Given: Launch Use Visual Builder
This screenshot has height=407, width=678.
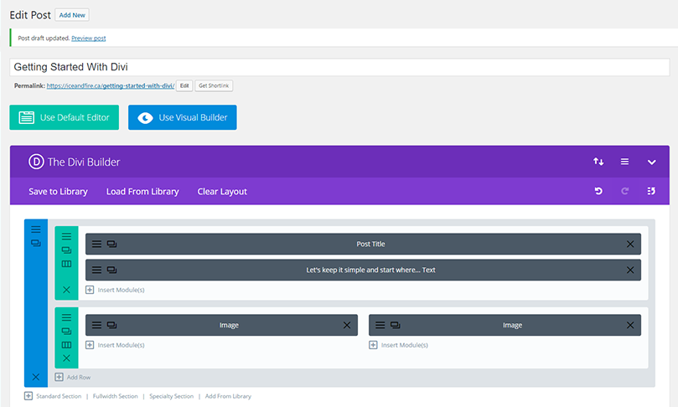Looking at the screenshot, I should pos(183,117).
